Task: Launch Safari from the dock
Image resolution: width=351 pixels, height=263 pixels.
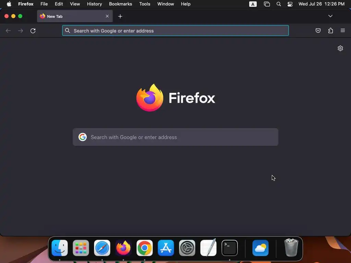Action: pos(102,248)
